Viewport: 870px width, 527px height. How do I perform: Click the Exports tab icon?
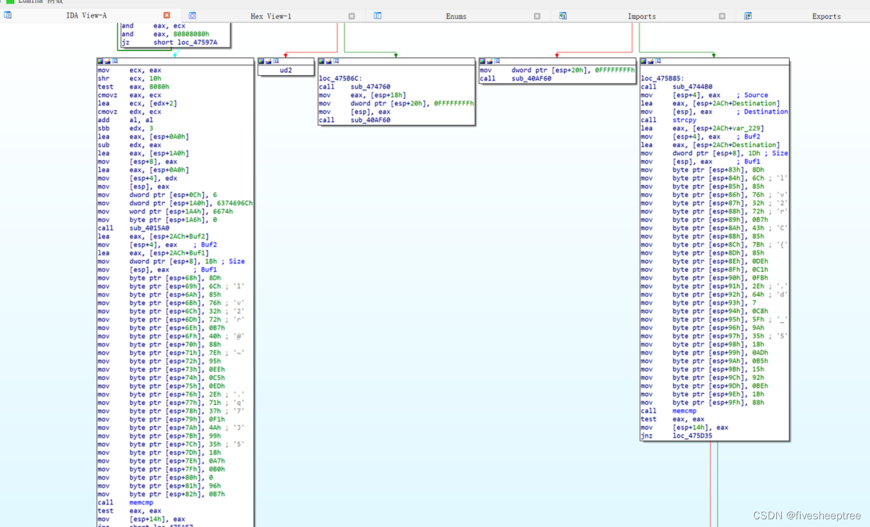click(x=748, y=16)
